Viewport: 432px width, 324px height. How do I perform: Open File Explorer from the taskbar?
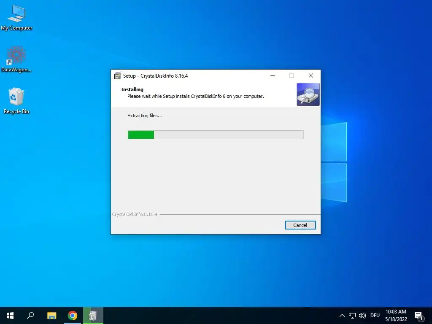coord(51,316)
